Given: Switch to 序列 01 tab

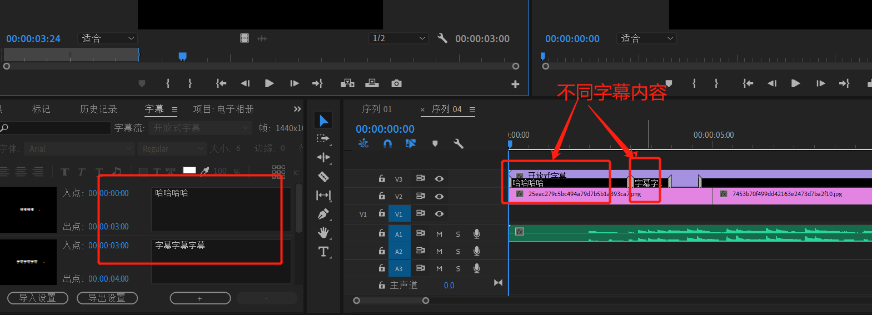Looking at the screenshot, I should 377,109.
